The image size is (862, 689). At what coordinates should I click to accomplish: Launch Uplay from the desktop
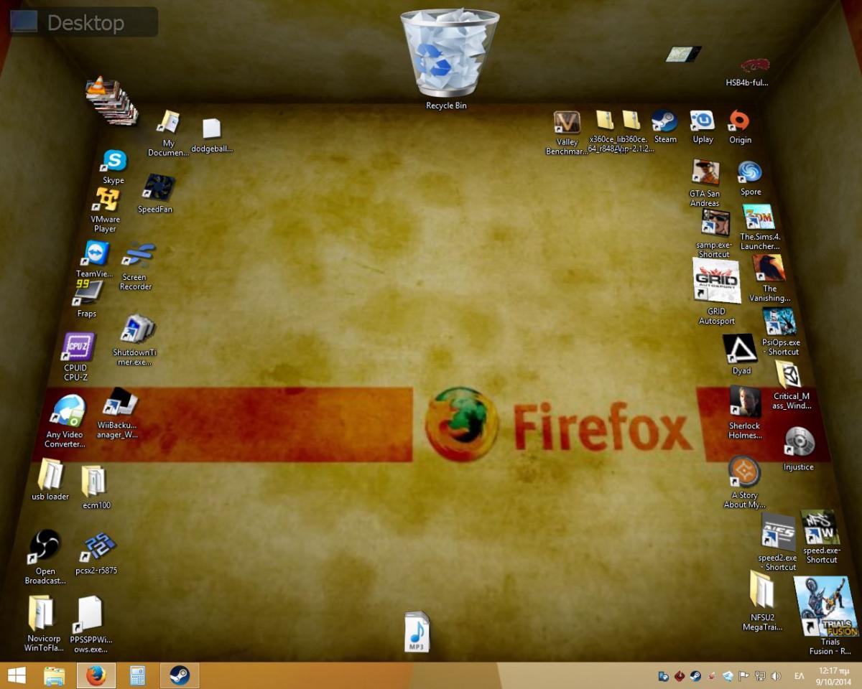(702, 121)
